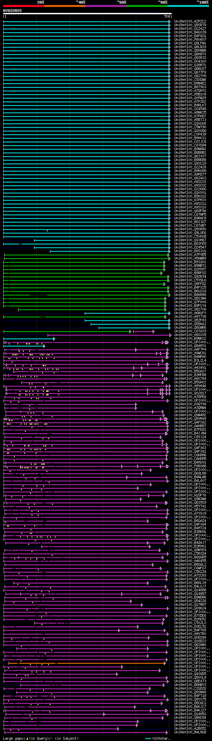
Task: Select the UniRef100_O82706 label
Action: tap(190, 309)
